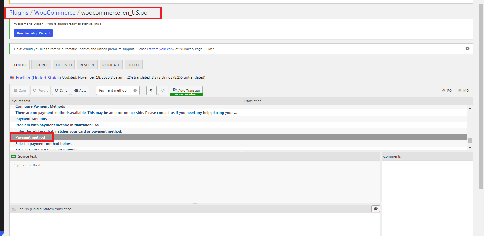484x236 pixels.
Task: Click the Auto robot button
Action: tap(80, 90)
